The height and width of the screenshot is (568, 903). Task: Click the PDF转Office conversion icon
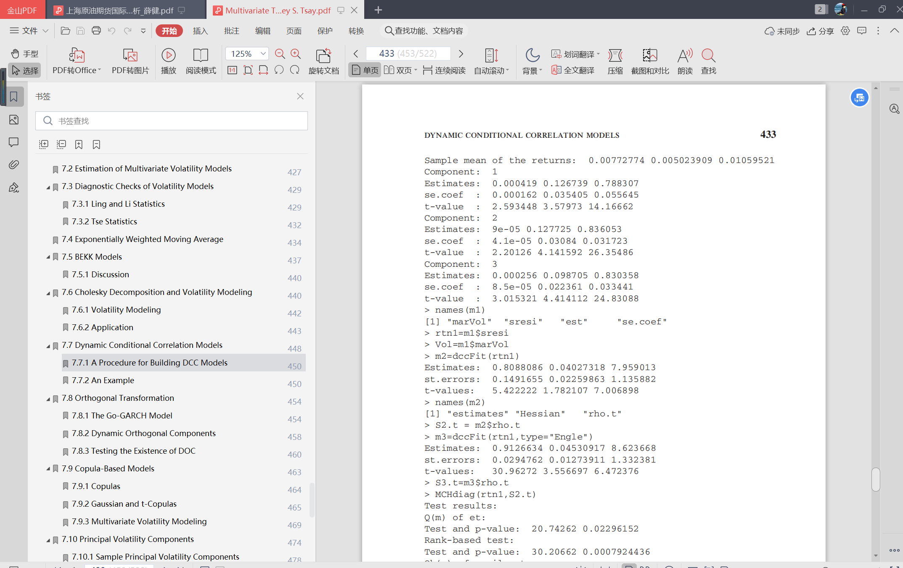pos(77,55)
